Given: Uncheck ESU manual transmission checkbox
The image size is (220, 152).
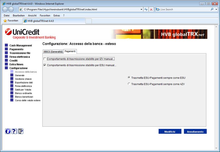Looking at the screenshot, I should [x=45, y=65].
